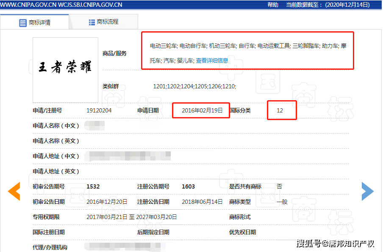The image size is (383, 252).
Task: Click the 王者荣耀 trademark image
Action: click(x=66, y=70)
